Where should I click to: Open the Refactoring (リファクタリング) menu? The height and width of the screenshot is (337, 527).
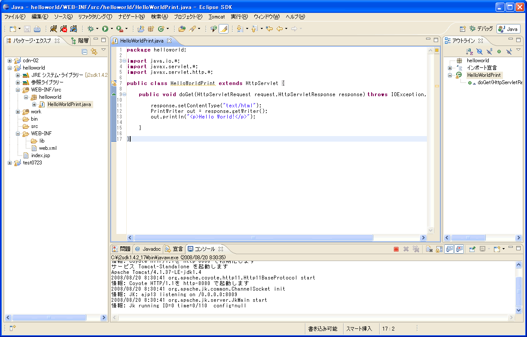click(95, 17)
